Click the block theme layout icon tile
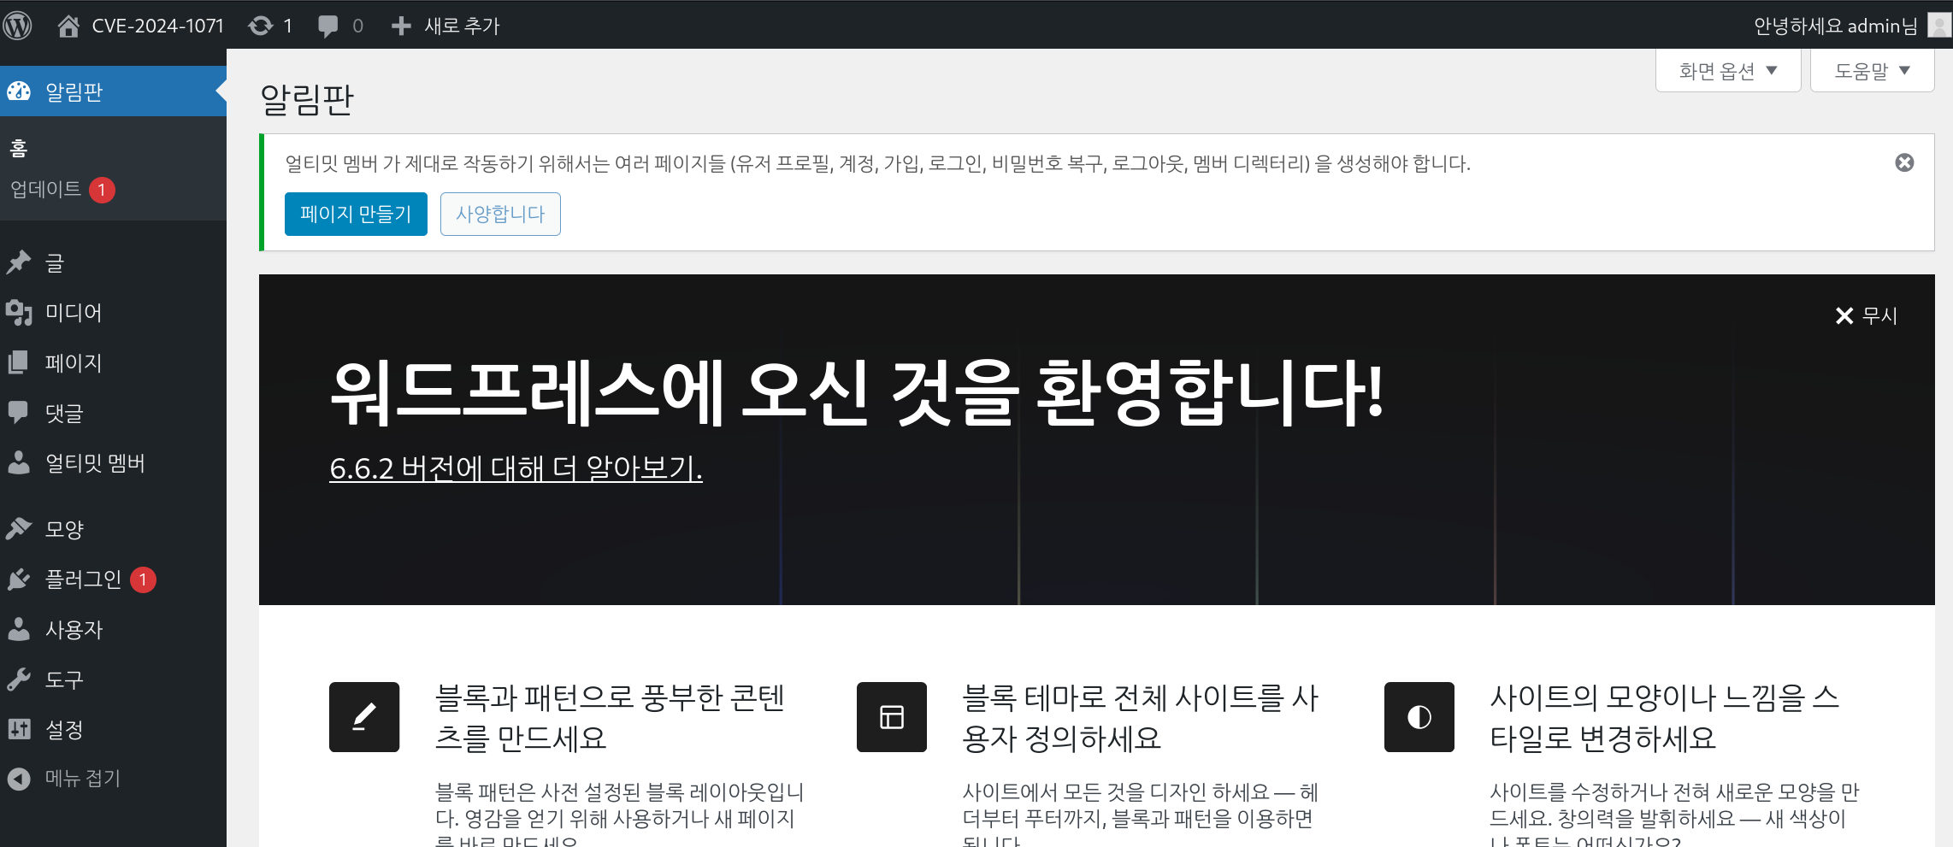 (x=892, y=717)
